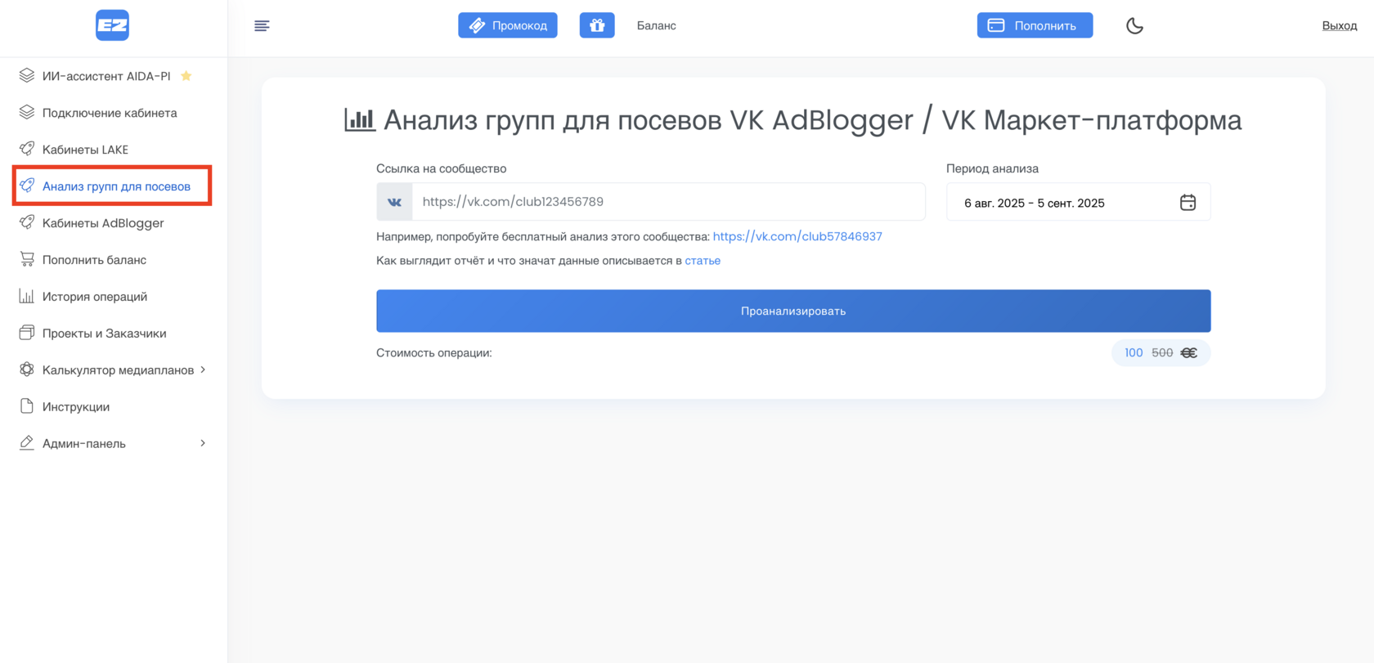Open ИИ-ассистент AIDA-PI menu item
Image resolution: width=1374 pixels, height=663 pixels.
click(106, 76)
